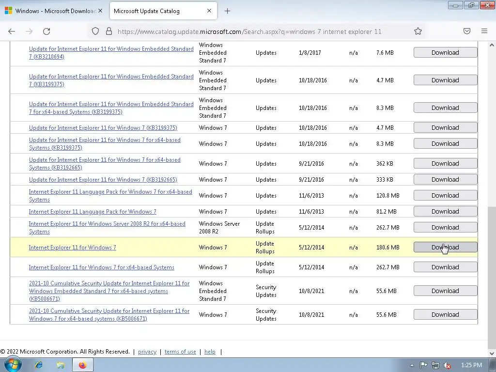Open Update for IE11 Windows 7 (KB3192665) link

tap(103, 180)
